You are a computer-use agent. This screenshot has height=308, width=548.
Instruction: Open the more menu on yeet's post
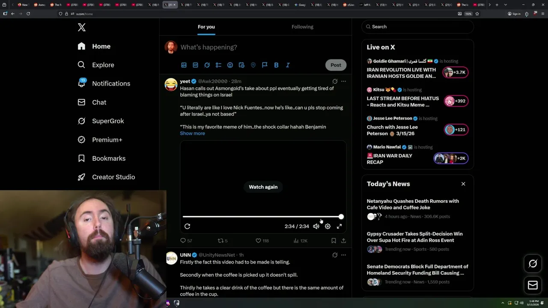(x=343, y=81)
